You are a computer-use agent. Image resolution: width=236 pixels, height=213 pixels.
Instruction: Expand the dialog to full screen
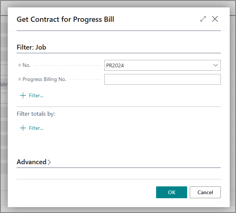pyautogui.click(x=203, y=19)
